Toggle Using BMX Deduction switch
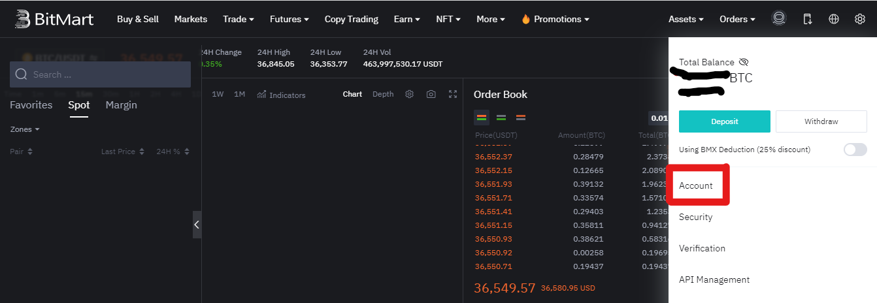 pyautogui.click(x=855, y=150)
